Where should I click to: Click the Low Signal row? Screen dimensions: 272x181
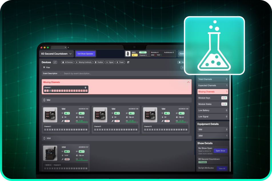pos(213,117)
